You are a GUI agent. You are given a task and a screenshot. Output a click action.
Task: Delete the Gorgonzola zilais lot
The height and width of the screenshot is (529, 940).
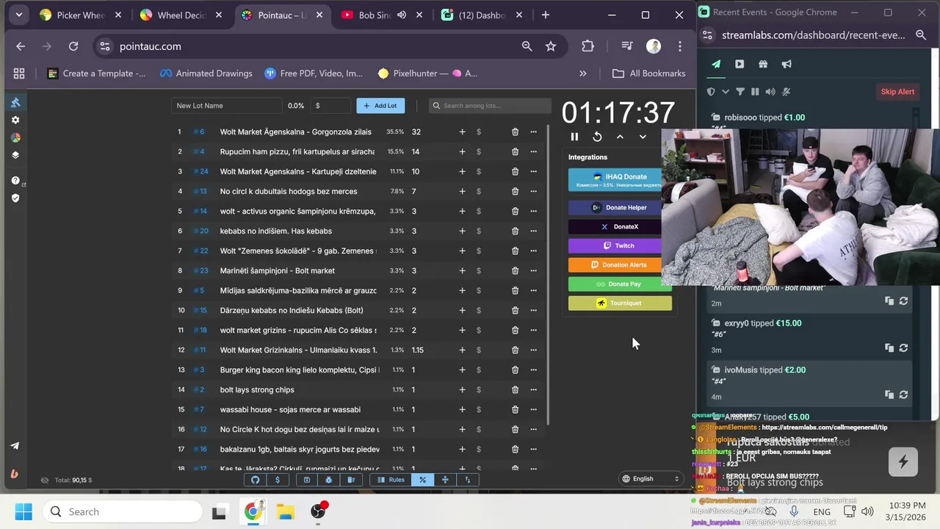click(x=515, y=132)
